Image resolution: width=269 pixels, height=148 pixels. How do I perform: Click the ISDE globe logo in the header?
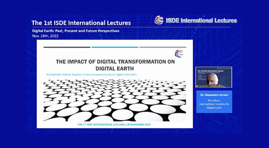coord(159,20)
